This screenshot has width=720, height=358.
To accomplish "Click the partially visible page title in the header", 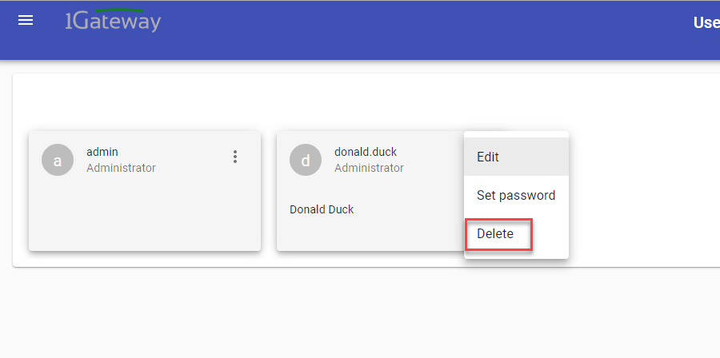I will (706, 22).
